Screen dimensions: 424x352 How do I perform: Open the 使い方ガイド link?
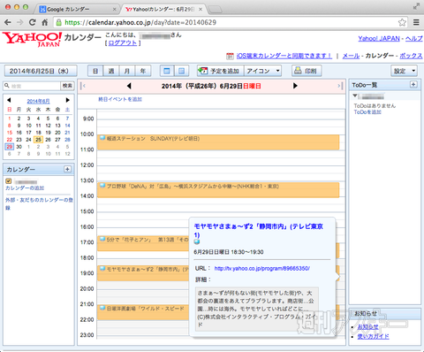click(373, 336)
